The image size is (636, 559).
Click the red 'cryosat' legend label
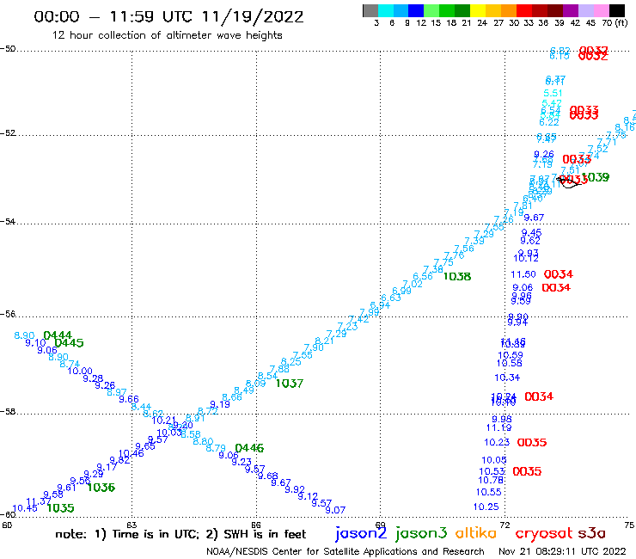[x=544, y=533]
